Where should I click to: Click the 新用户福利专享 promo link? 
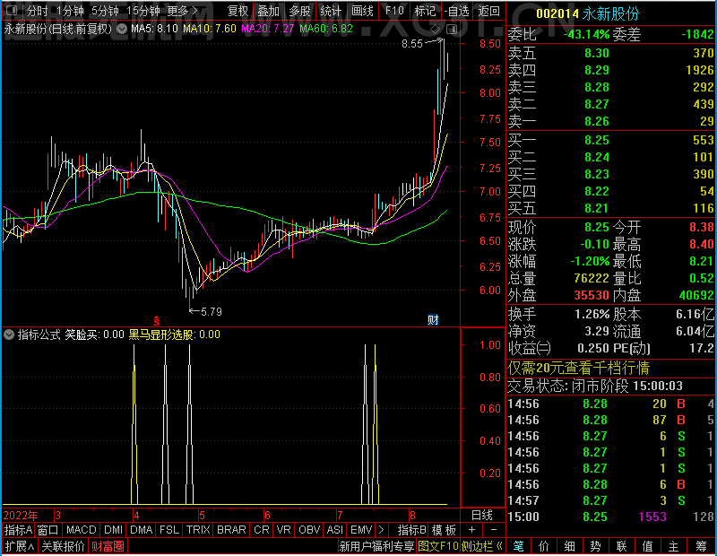[376, 546]
